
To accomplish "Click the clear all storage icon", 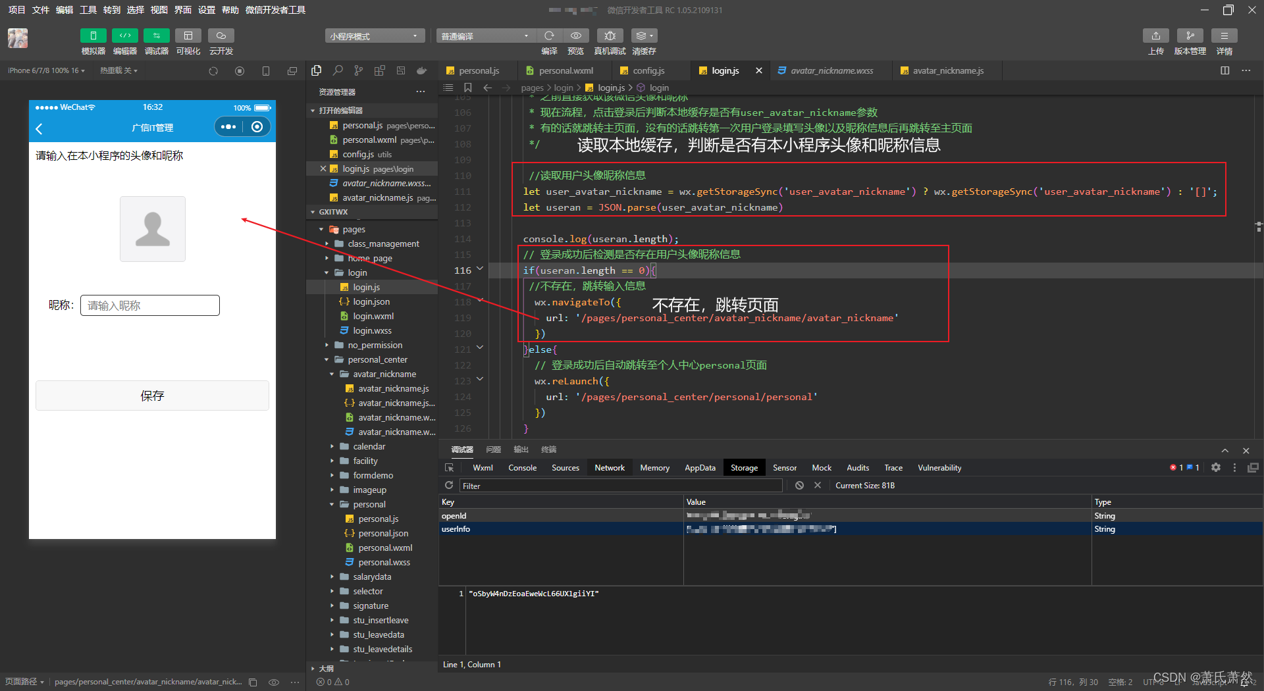I will (x=799, y=485).
